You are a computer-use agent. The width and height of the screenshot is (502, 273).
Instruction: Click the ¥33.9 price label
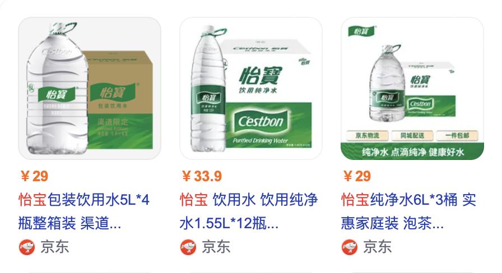click(202, 176)
